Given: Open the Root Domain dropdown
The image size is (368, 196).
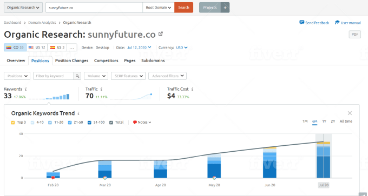Looking at the screenshot, I should [159, 8].
